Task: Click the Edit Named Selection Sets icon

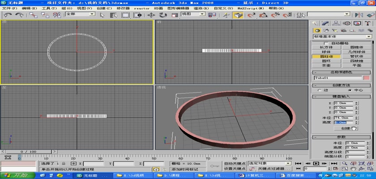Action: [300, 15]
